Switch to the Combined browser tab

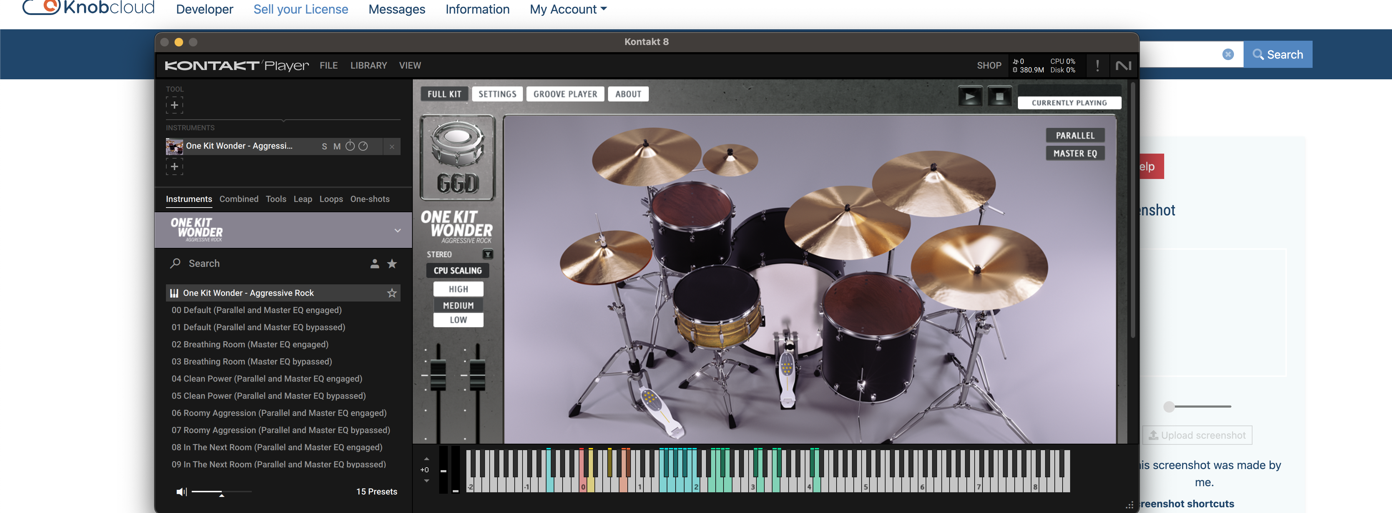(x=239, y=199)
